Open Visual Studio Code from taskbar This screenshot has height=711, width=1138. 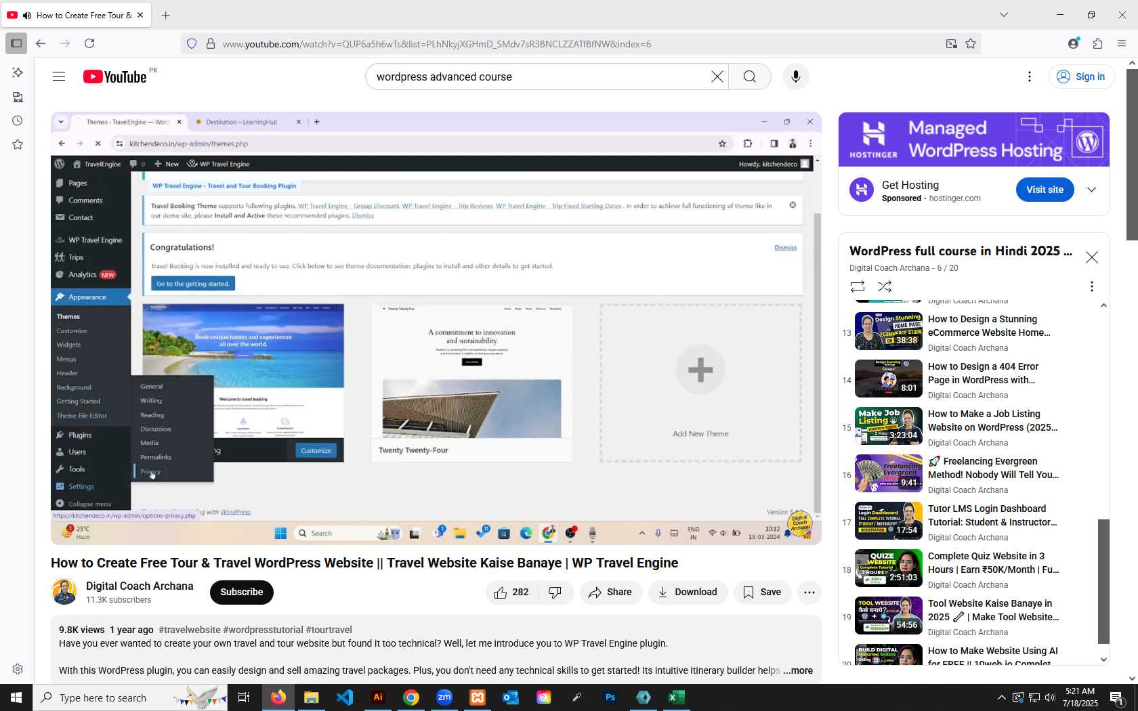345,697
